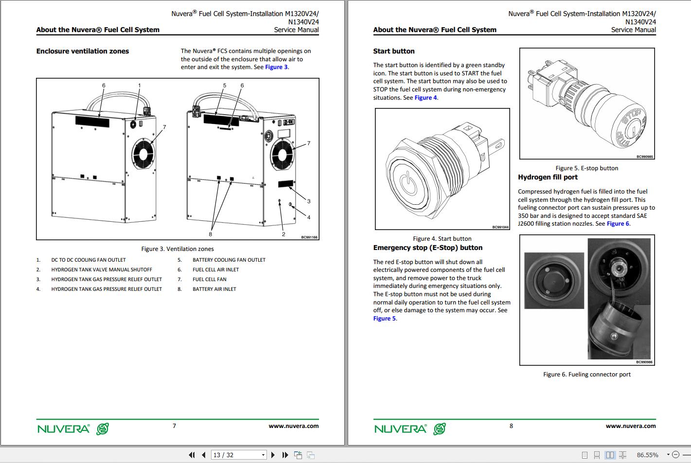Click the 86.55% zoom value
The width and height of the screenshot is (691, 463).
coord(647,455)
